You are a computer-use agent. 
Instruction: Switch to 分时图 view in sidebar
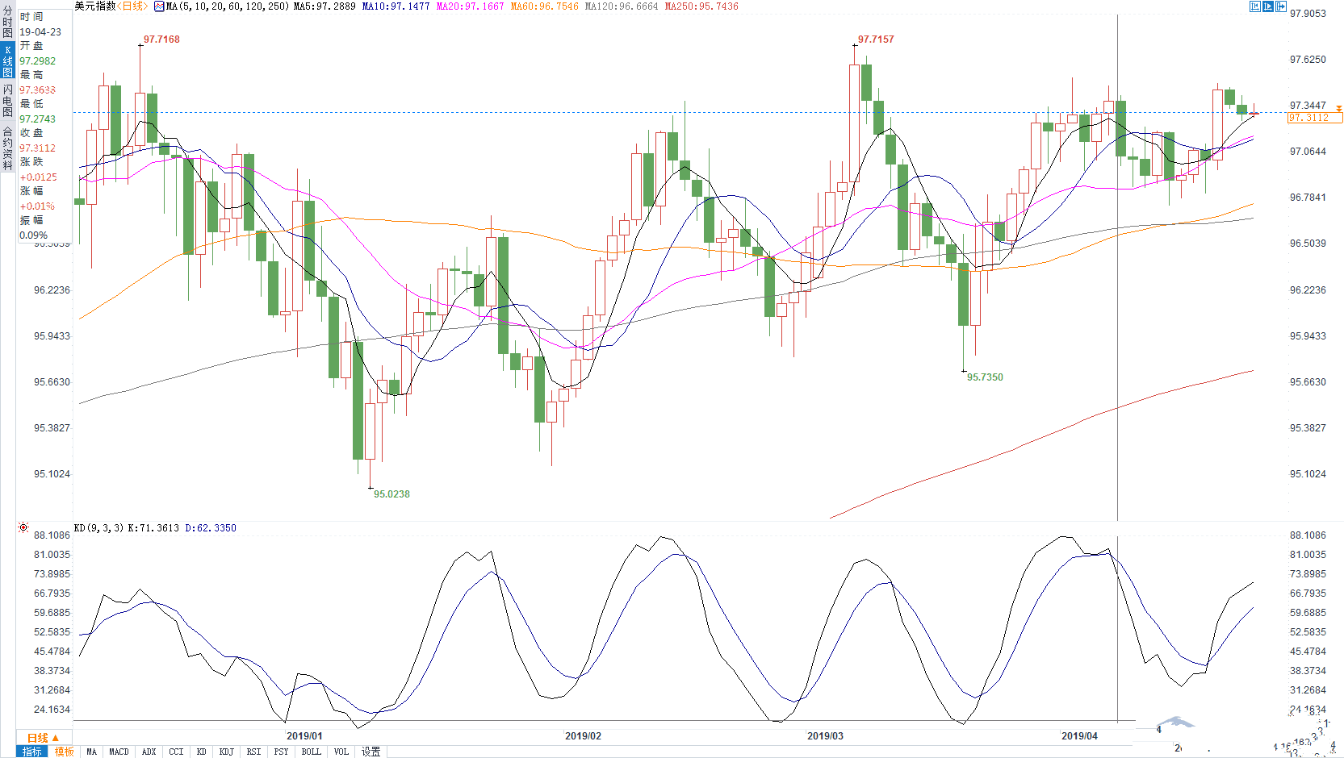[x=7, y=22]
